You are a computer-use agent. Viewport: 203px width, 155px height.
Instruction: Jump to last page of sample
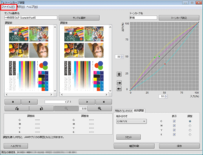[104, 102]
